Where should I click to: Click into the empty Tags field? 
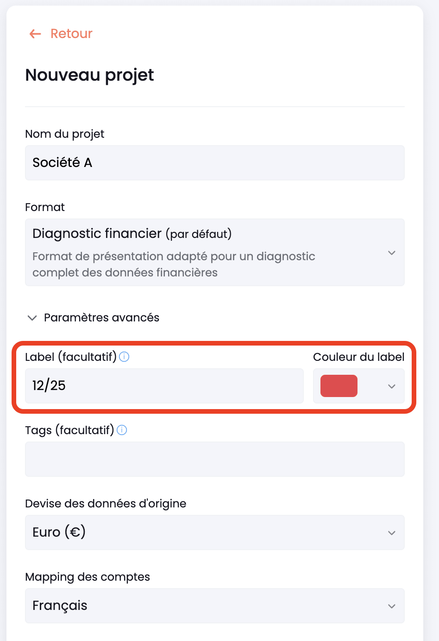tap(215, 459)
